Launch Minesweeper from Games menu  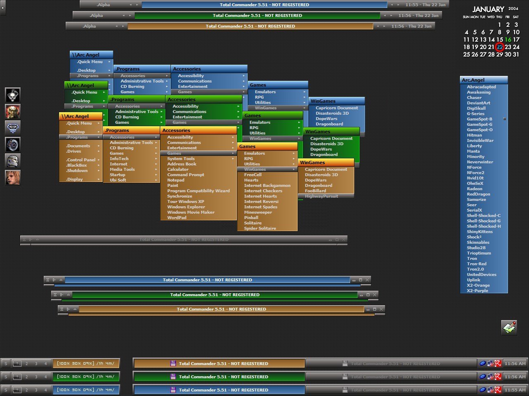coord(267,212)
